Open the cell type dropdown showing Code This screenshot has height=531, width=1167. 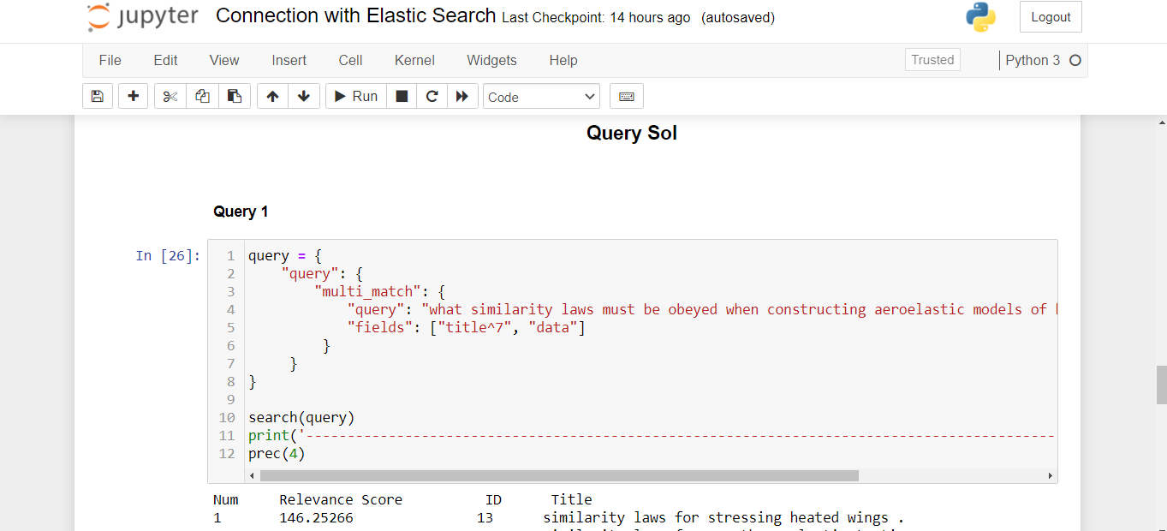[541, 96]
